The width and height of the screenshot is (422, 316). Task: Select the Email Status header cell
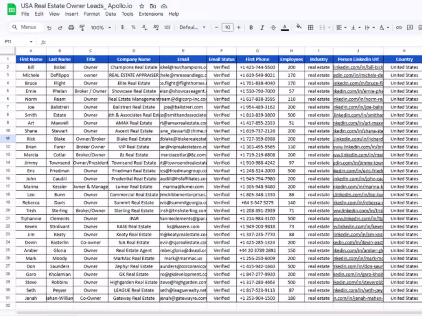point(221,59)
